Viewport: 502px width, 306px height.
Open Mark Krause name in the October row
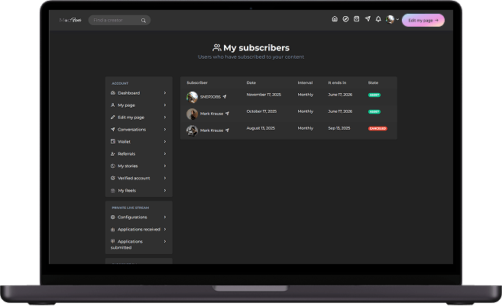(x=212, y=114)
